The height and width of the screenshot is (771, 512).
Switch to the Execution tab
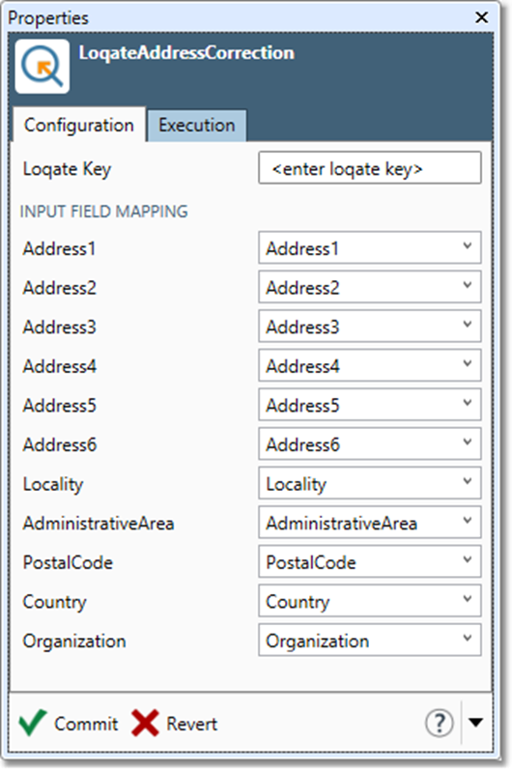pyautogui.click(x=197, y=126)
